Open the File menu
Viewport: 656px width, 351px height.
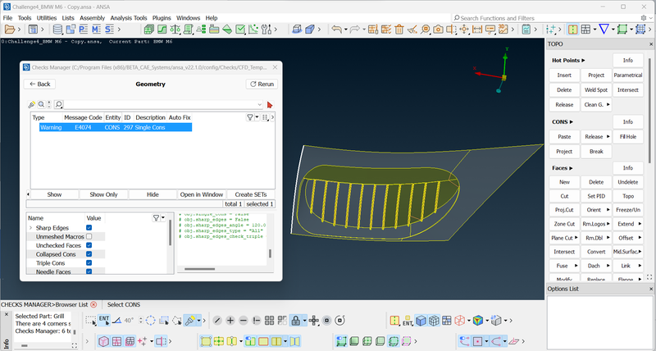pyautogui.click(x=7, y=18)
